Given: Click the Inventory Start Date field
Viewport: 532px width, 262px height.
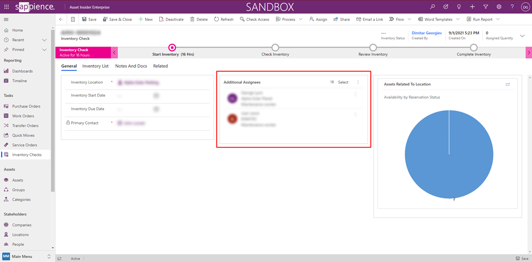Looking at the screenshot, I should point(137,96).
